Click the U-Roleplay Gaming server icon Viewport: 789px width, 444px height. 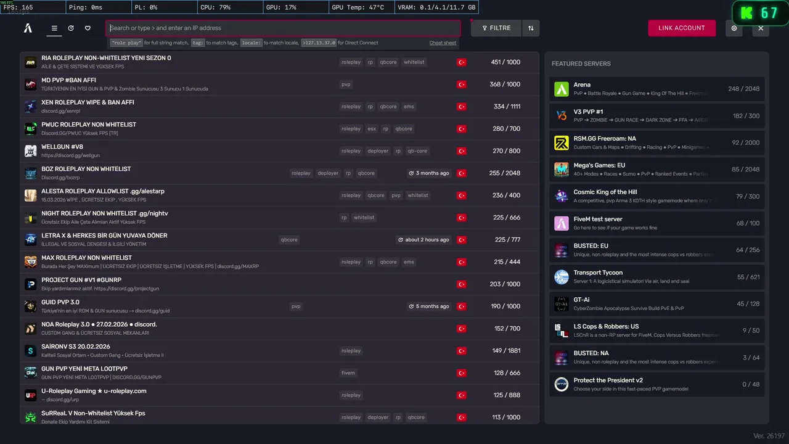(31, 395)
